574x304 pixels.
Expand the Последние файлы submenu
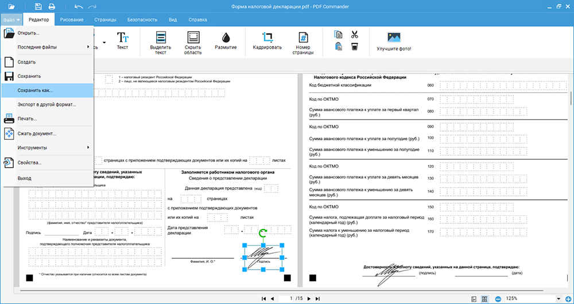click(x=47, y=47)
